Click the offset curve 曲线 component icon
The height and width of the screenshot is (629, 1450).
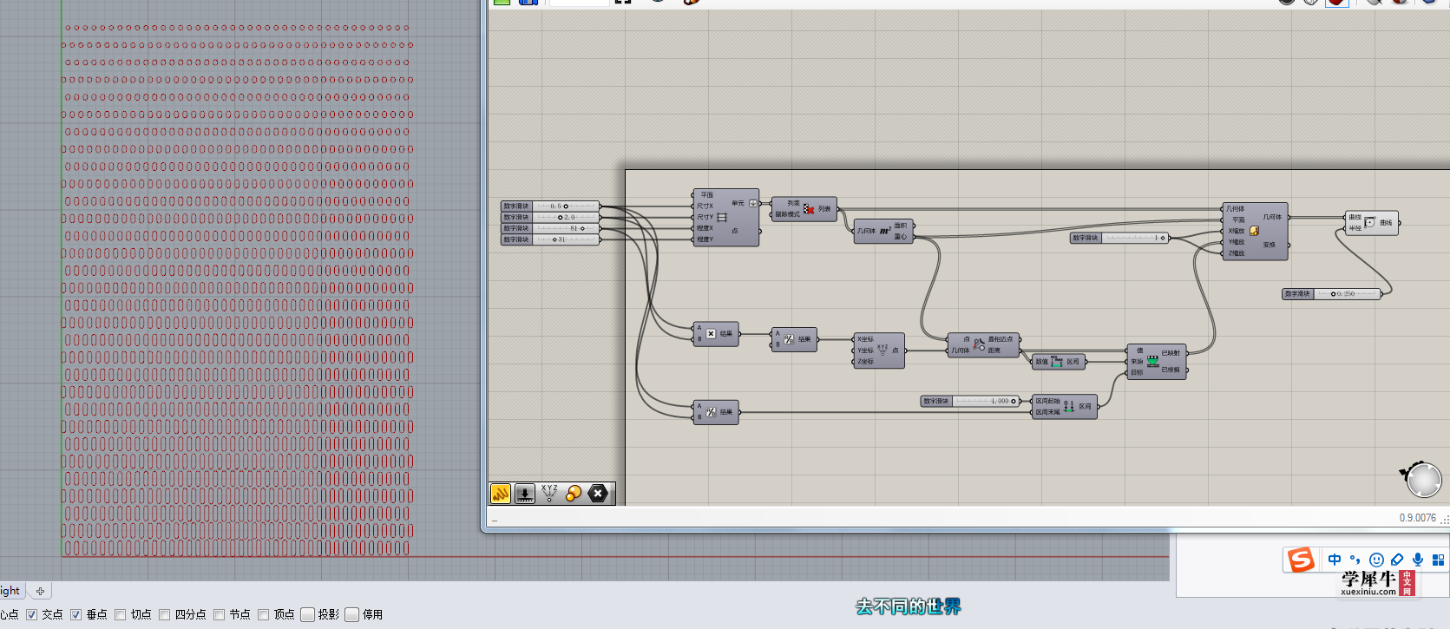point(1370,223)
